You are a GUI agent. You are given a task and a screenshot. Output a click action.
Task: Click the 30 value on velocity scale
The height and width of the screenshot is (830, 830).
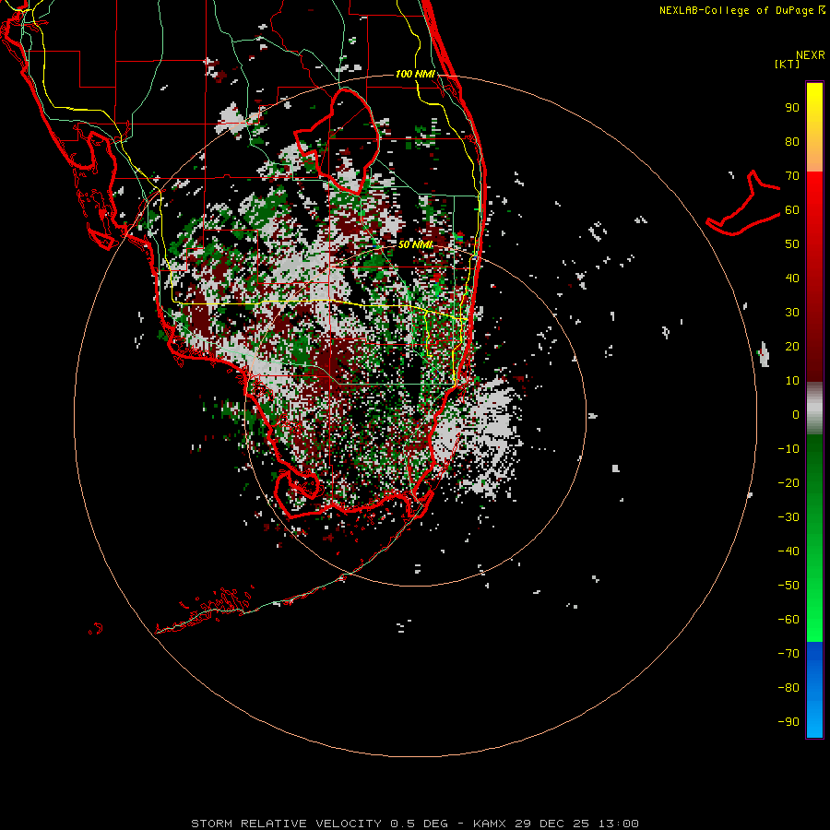[792, 313]
